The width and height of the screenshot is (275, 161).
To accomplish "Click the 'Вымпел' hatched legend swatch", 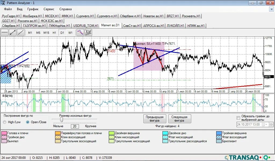I will point(4,141).
